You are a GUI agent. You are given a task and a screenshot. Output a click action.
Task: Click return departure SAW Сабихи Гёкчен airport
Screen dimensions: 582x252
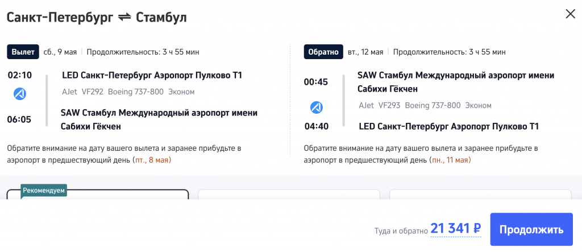455,82
